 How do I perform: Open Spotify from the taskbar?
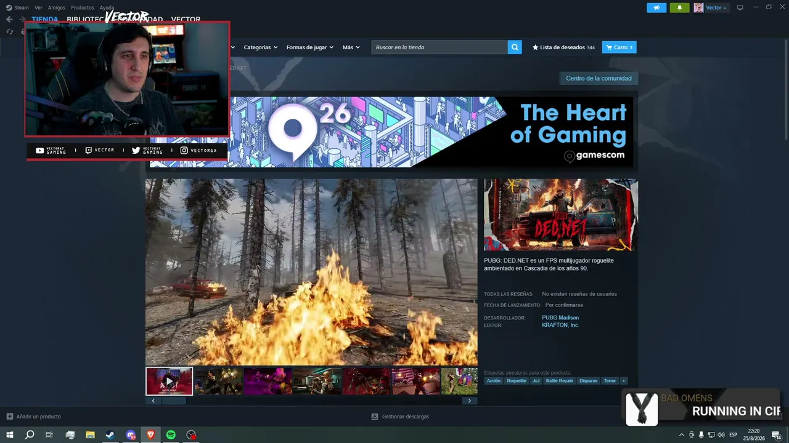(x=171, y=435)
